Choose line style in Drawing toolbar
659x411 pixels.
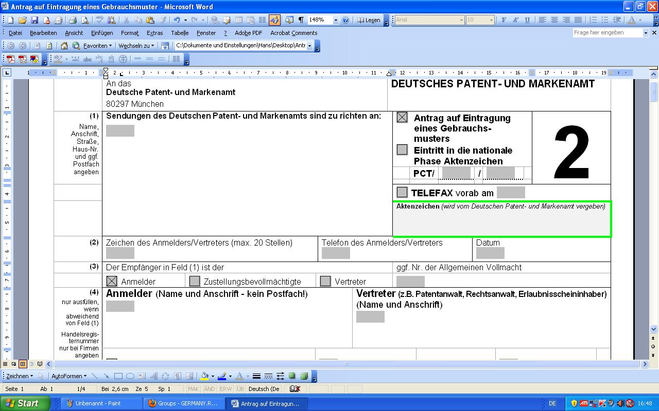257,376
